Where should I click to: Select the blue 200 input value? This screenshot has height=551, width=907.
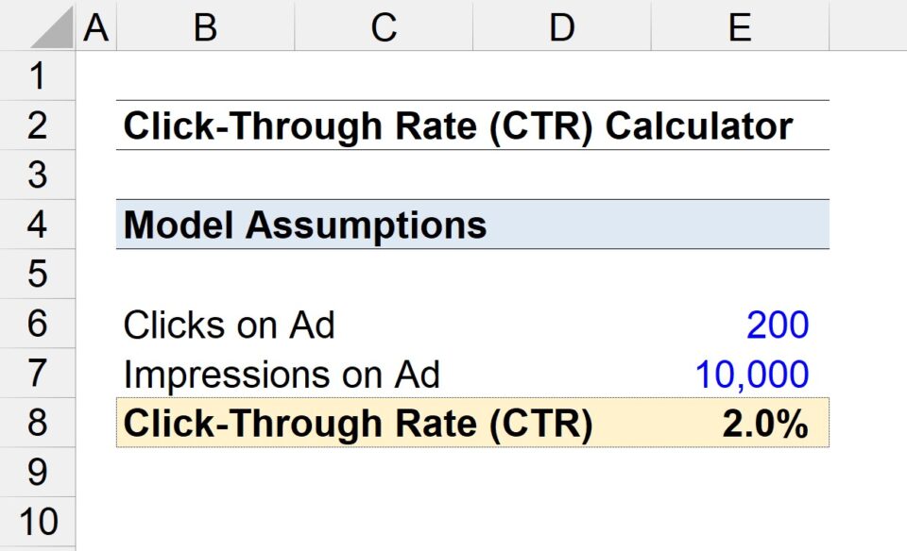pyautogui.click(x=740, y=324)
